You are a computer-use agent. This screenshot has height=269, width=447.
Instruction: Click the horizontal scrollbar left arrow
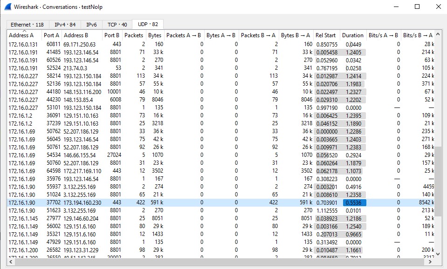click(x=11, y=262)
